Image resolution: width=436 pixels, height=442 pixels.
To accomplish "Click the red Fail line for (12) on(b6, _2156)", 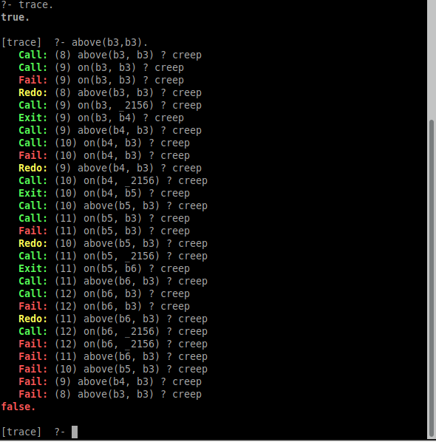I will (113, 344).
